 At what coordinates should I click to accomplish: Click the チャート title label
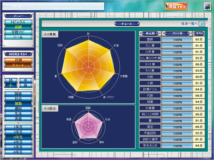coord(127,24)
